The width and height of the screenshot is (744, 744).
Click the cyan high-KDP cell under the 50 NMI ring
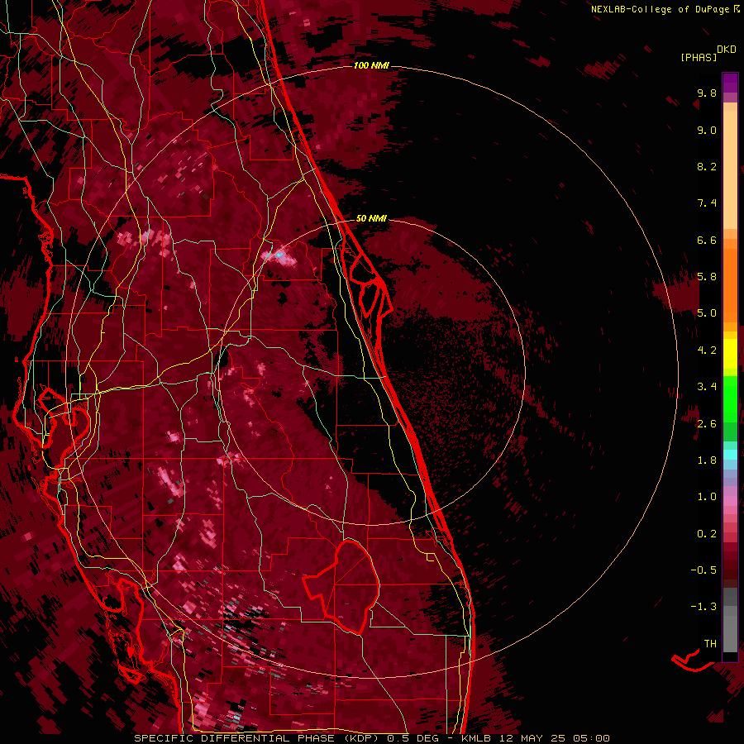(279, 255)
